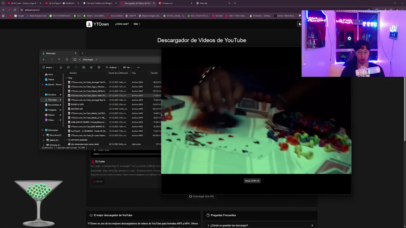Expand the '¿Dónde se guardan las descargas?' FAQ
Image resolution: width=406 pixels, height=228 pixels.
click(x=261, y=225)
